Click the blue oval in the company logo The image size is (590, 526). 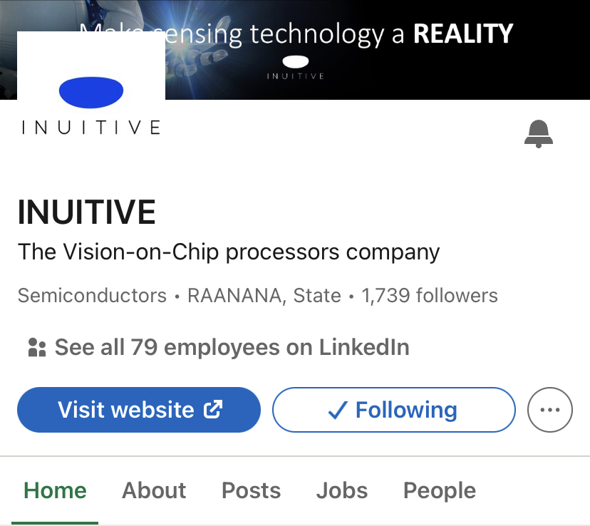pos(91,93)
